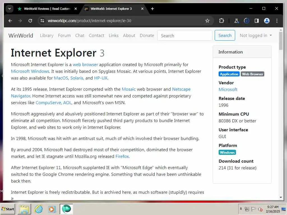This screenshot has width=287, height=215.
Task: Follow the Microsoft Windows link
Action: tap(30, 71)
